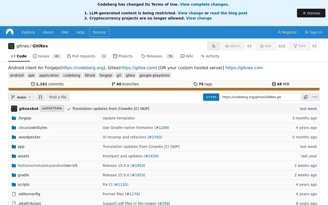This screenshot has width=328, height=205.
Task: Copy the repository clone URL
Action: click(306, 97)
